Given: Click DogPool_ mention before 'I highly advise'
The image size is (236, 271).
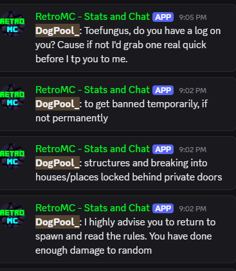Looking at the screenshot, I should [x=57, y=222].
